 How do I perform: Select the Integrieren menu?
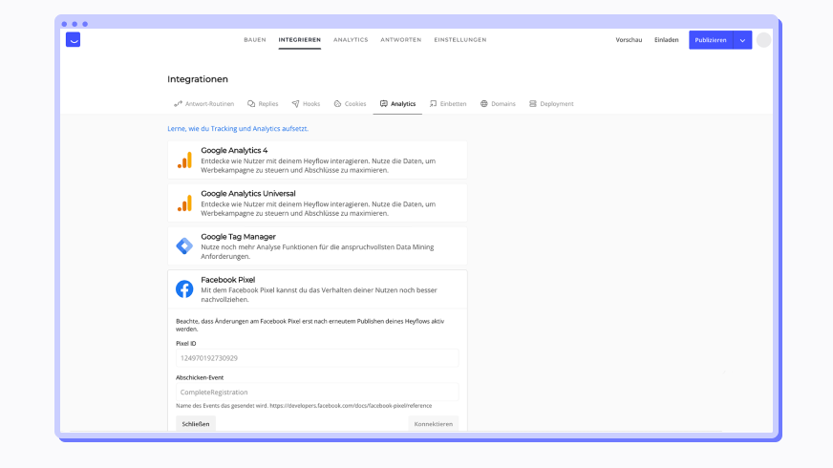pos(300,40)
